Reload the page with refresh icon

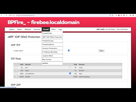pos(7,15)
